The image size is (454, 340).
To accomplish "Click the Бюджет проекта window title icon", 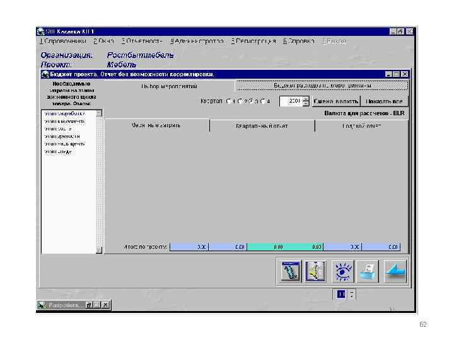I will [x=45, y=74].
